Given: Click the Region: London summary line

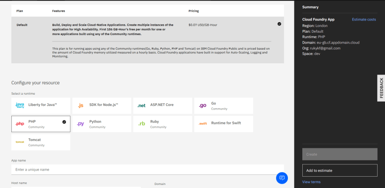Looking at the screenshot, I should click(315, 26).
